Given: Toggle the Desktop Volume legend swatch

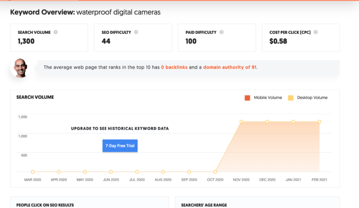Looking at the screenshot, I should [x=291, y=98].
